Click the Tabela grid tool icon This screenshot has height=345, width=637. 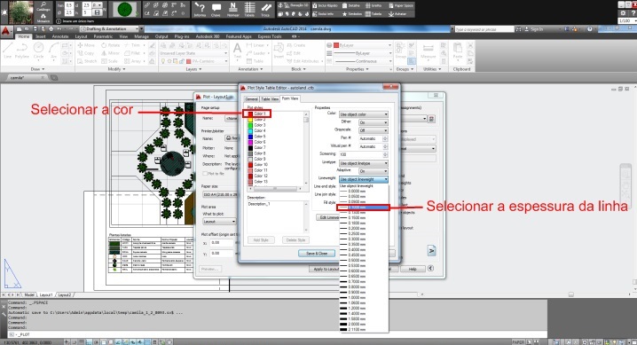tap(249, 10)
